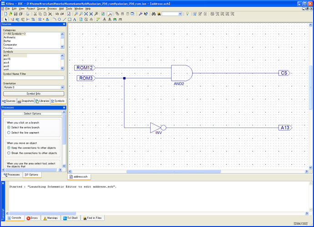
Task: Click the Print icon
Action: click(x=27, y=14)
